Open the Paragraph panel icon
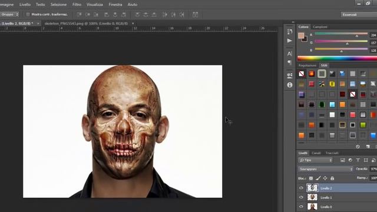Image resolution: width=377 pixels, height=212 pixels. pyautogui.click(x=290, y=62)
